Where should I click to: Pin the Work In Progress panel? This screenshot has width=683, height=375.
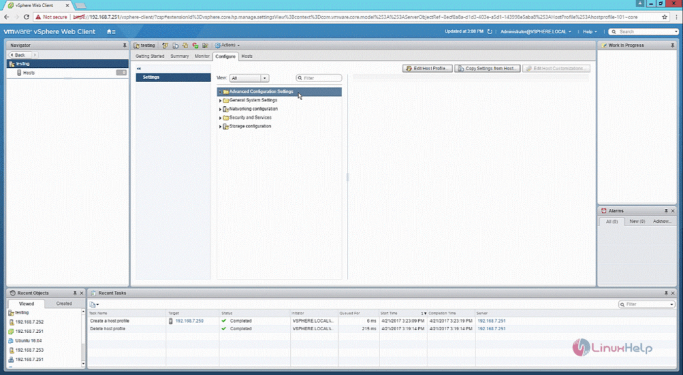(x=672, y=45)
